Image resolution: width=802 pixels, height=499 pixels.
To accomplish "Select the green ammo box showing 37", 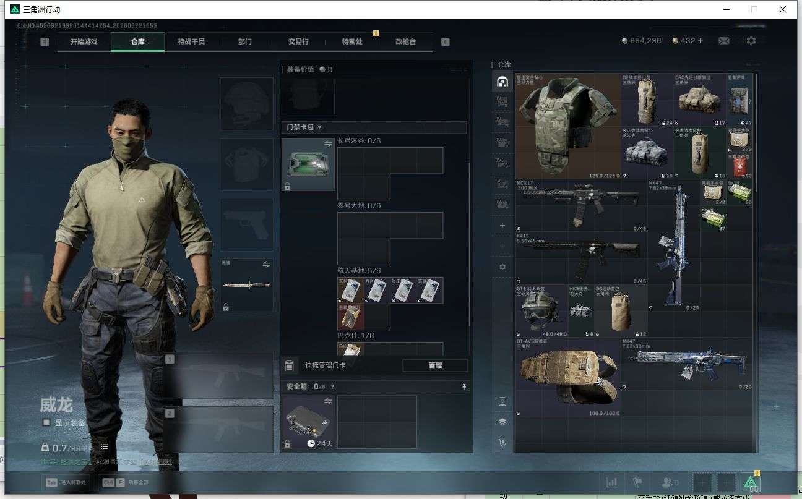I will 714,219.
